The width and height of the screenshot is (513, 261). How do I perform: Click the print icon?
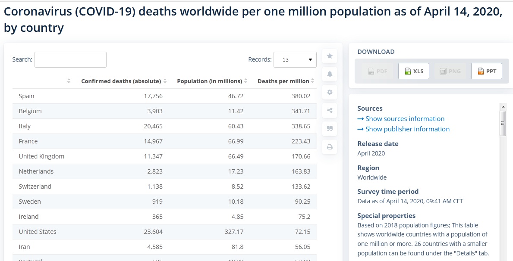330,147
